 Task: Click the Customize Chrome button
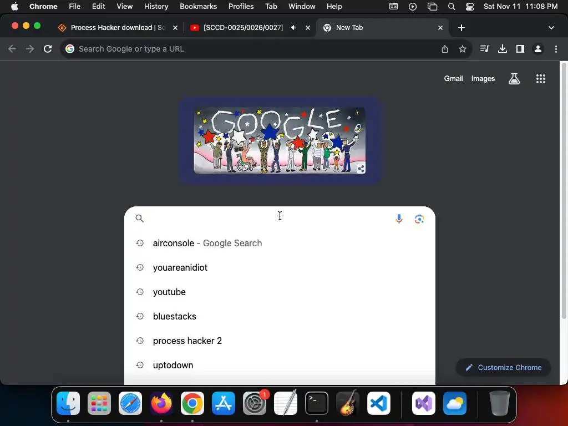coord(504,367)
